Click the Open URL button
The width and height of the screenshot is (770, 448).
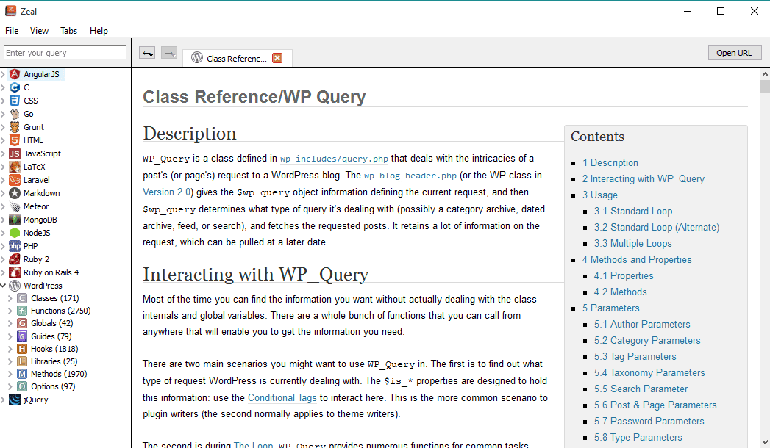(x=734, y=53)
